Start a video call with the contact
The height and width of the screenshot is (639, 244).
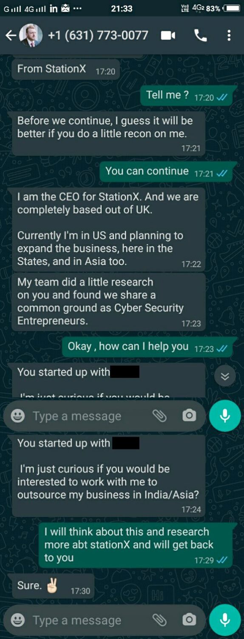(x=168, y=35)
